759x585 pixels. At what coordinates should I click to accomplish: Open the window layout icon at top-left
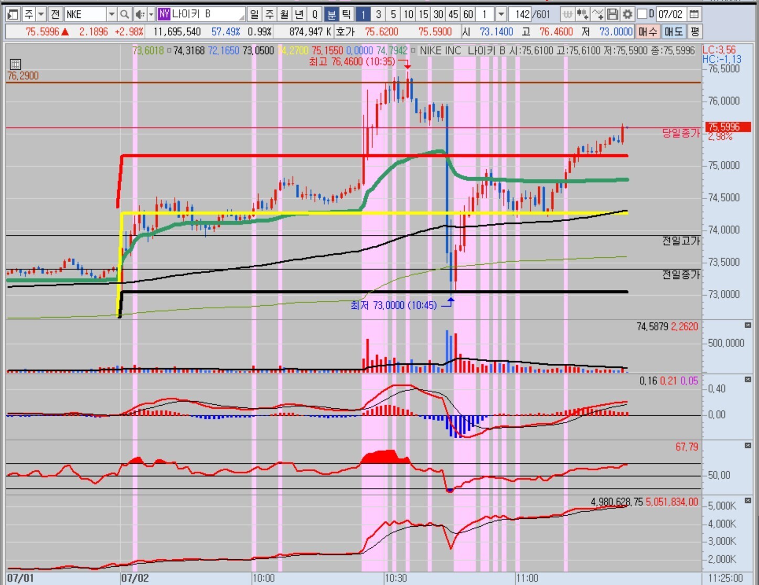(x=13, y=14)
